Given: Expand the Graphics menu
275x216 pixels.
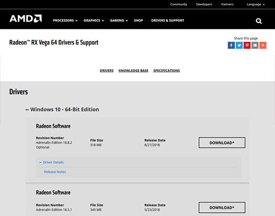Looking at the screenshot, I should pos(93,20).
